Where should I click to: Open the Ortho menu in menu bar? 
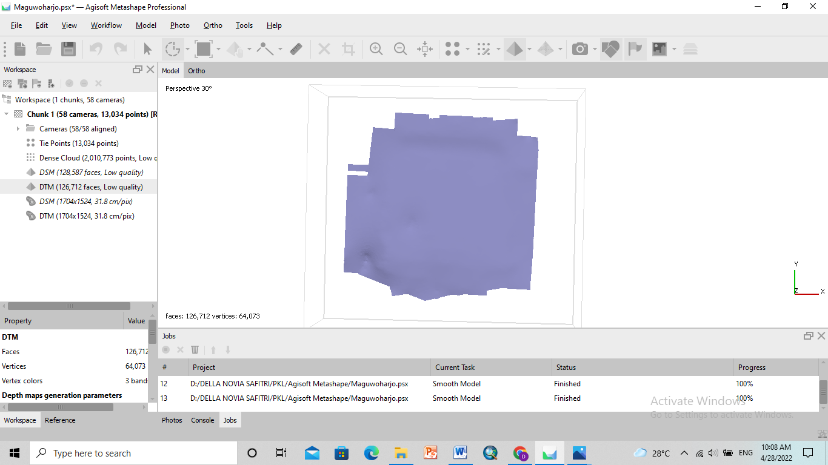point(213,25)
